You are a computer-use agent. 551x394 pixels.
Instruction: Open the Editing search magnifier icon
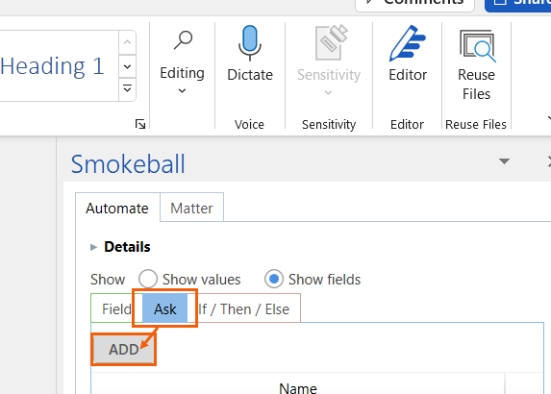pos(183,40)
